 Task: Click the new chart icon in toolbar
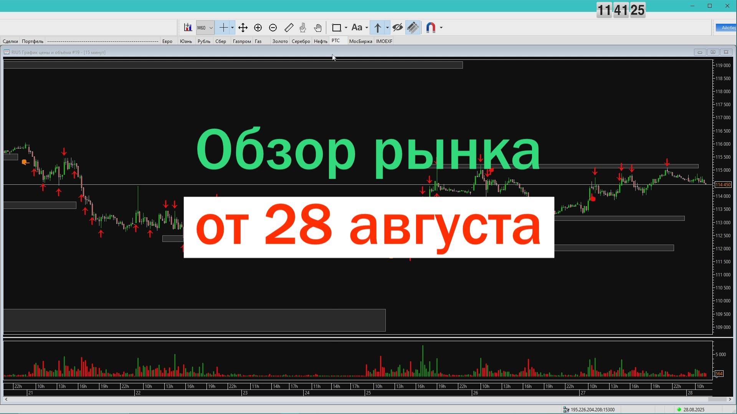tap(188, 28)
